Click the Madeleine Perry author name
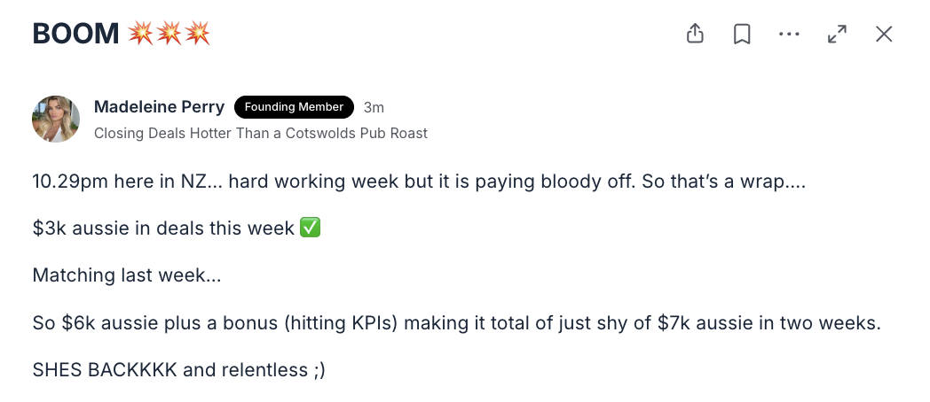 (x=159, y=107)
